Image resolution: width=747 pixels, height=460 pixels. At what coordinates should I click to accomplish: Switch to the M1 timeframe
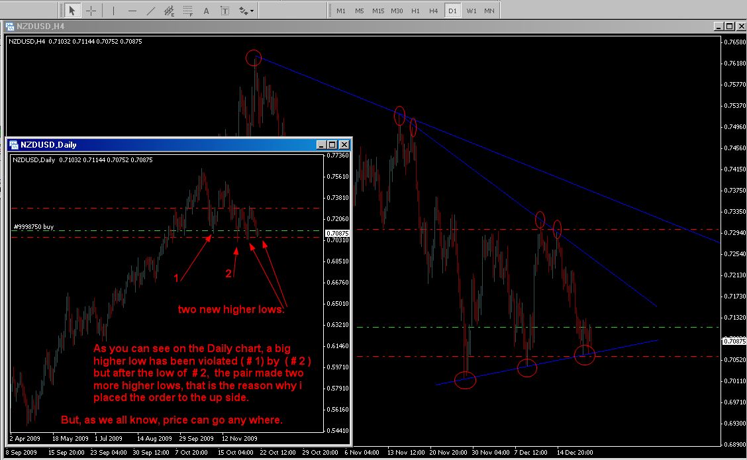[340, 11]
